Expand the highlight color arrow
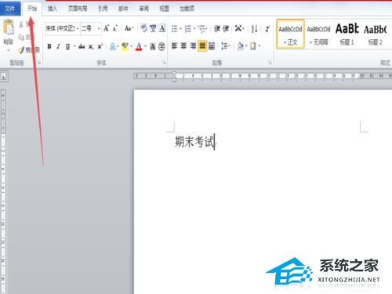This screenshot has height=294, width=392. [131, 47]
